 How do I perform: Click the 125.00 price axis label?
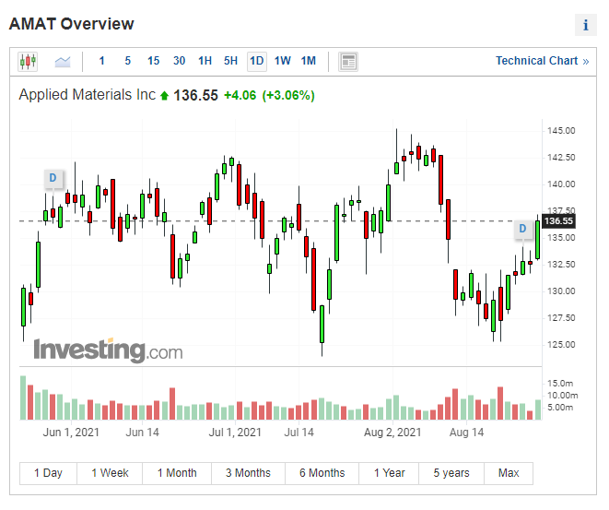tap(561, 345)
